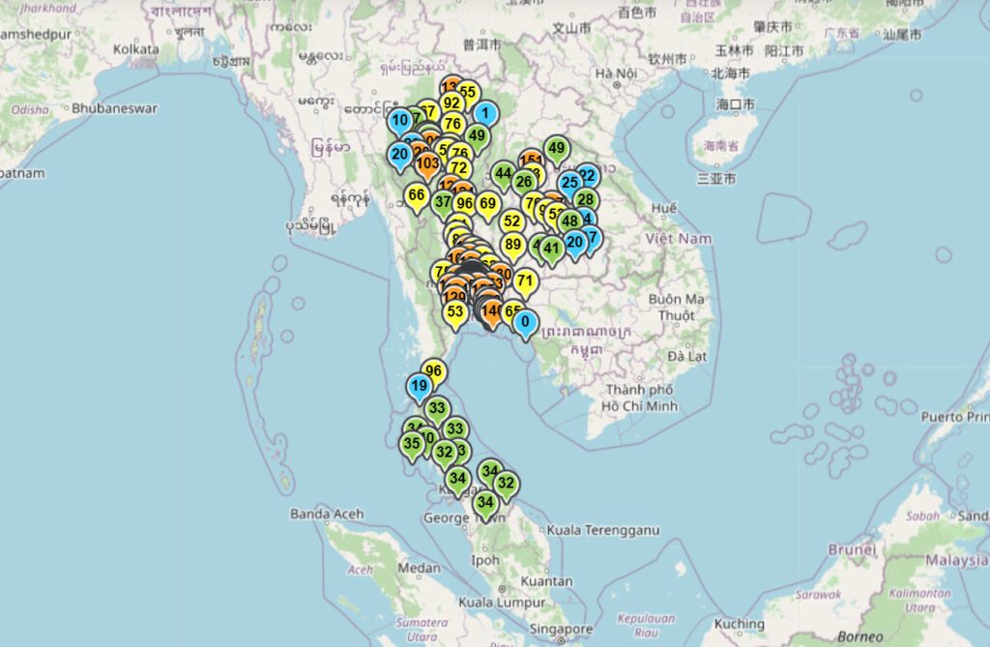
Task: Select the yellow marker showing 71
Action: (x=525, y=281)
